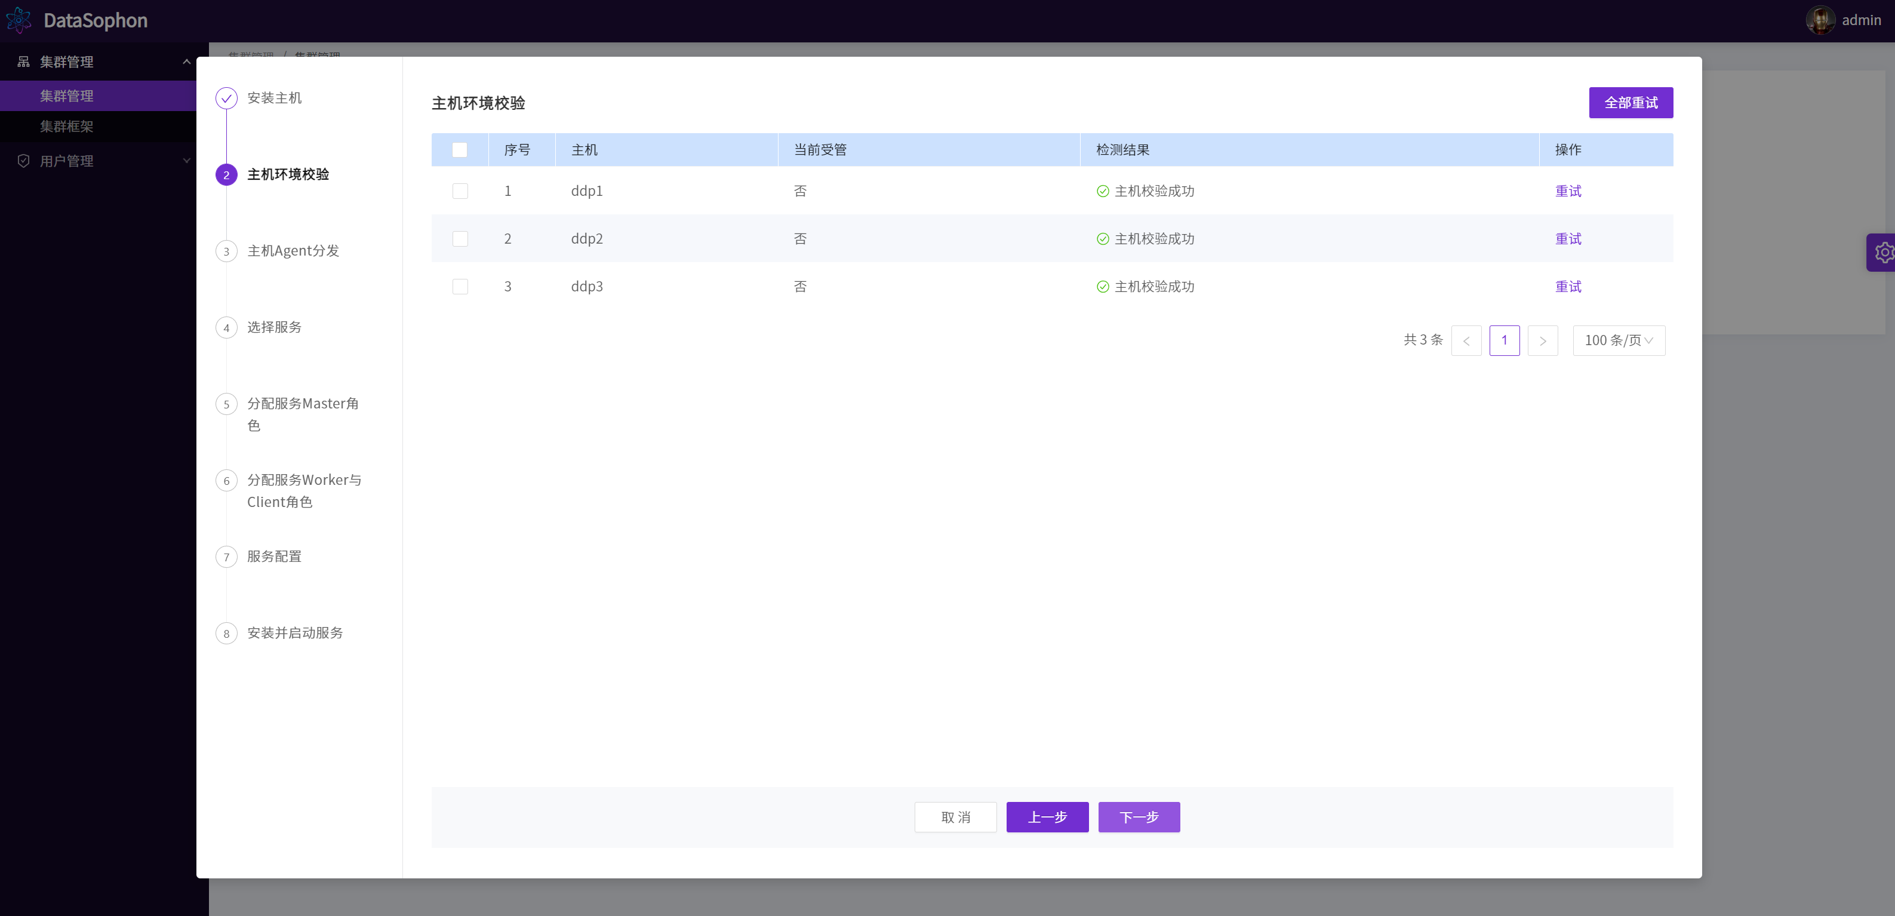
Task: Click the step 5 circle icon
Action: click(x=227, y=405)
